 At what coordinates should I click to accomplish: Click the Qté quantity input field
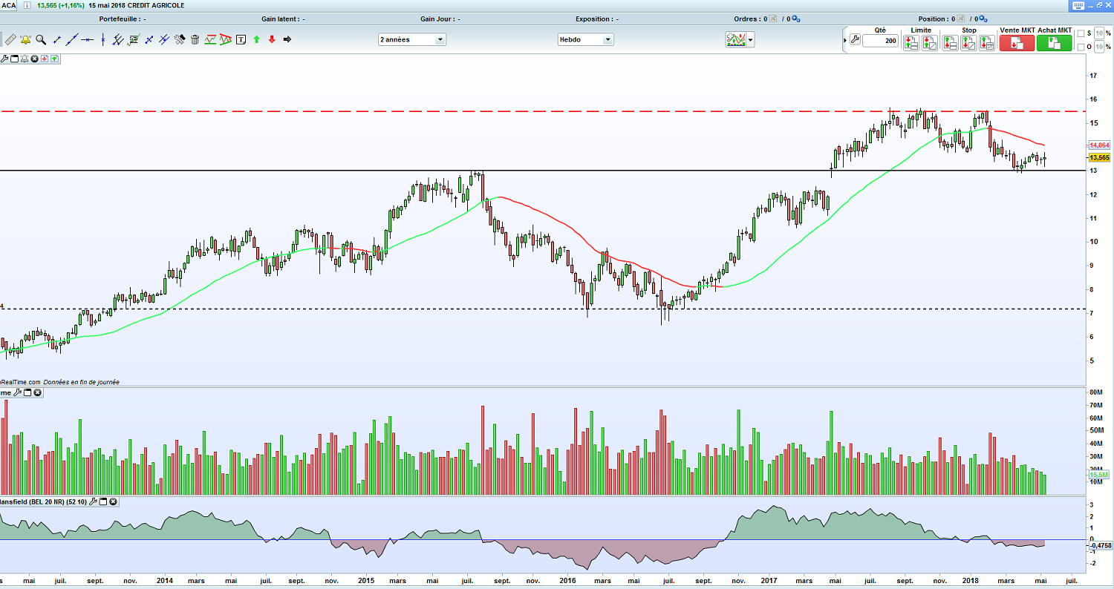click(881, 41)
